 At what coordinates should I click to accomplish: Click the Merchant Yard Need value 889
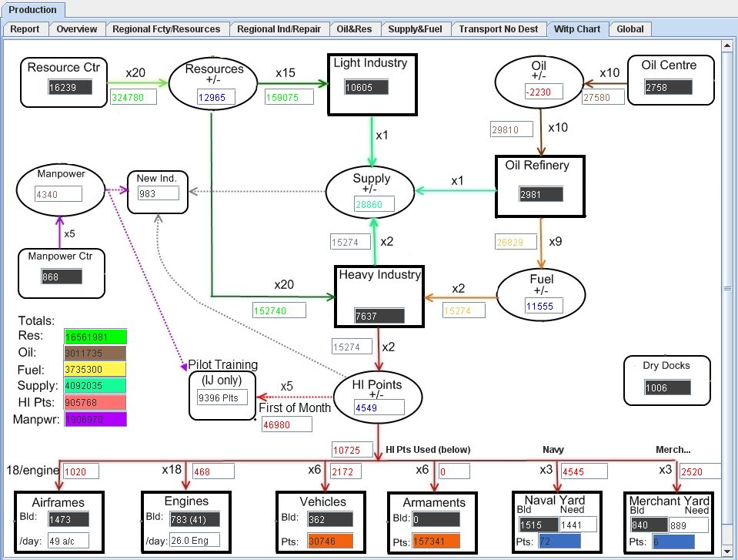coord(689,525)
